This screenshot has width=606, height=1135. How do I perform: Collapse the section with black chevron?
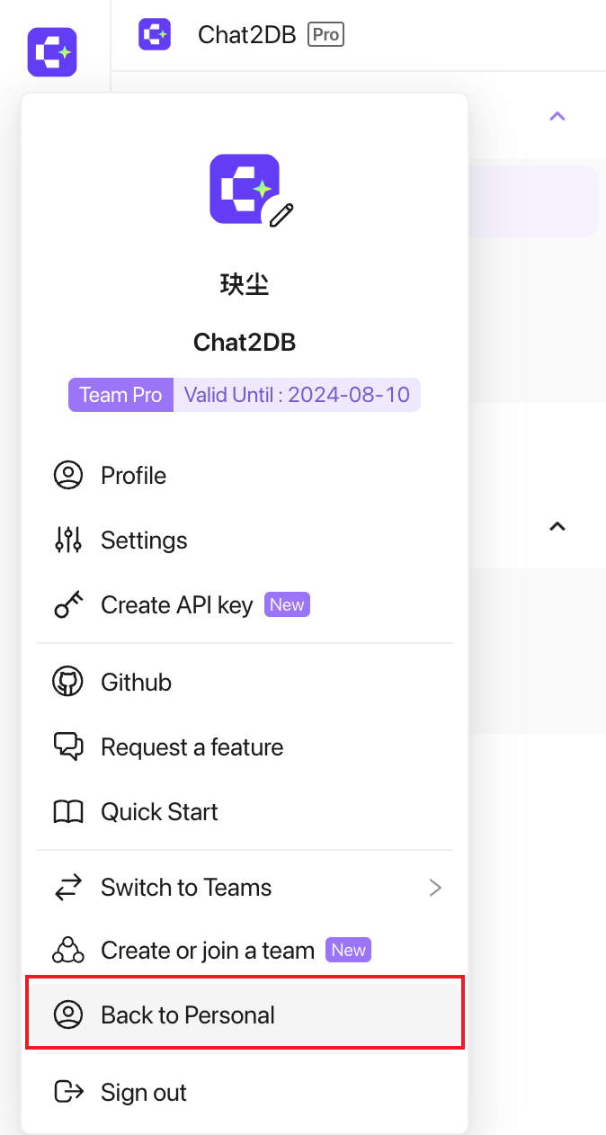coord(557,526)
